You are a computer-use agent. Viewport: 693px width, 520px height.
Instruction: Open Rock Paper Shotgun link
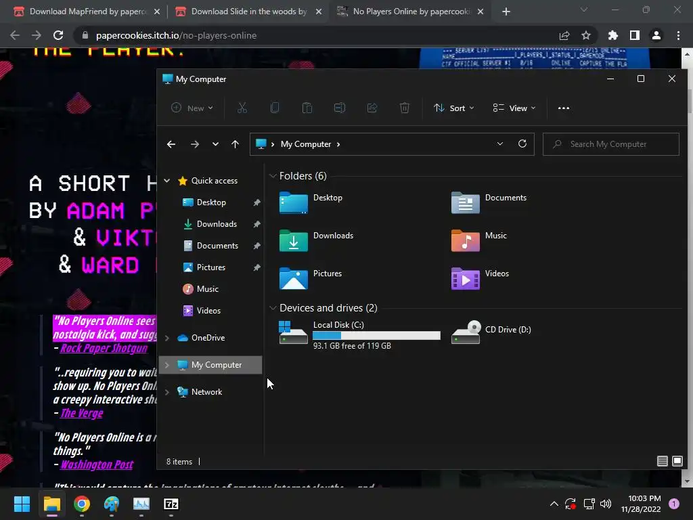click(x=104, y=349)
